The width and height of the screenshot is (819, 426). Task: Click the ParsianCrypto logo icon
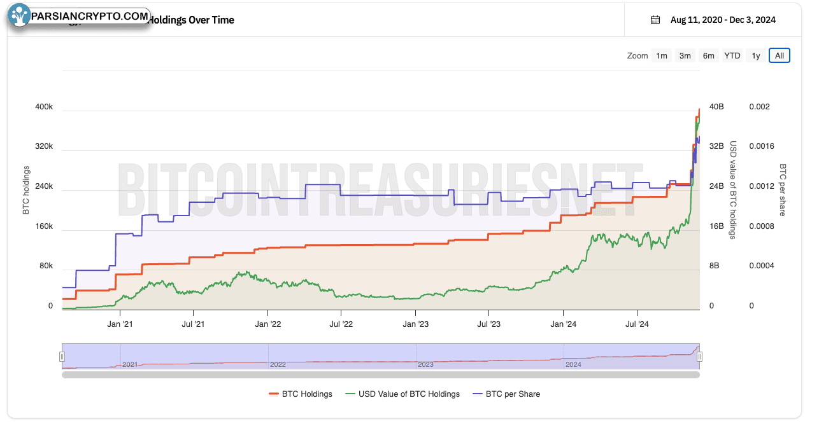[20, 15]
